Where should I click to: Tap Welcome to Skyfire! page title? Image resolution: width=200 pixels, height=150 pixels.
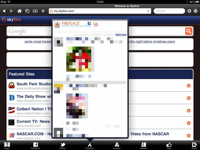[127, 6]
